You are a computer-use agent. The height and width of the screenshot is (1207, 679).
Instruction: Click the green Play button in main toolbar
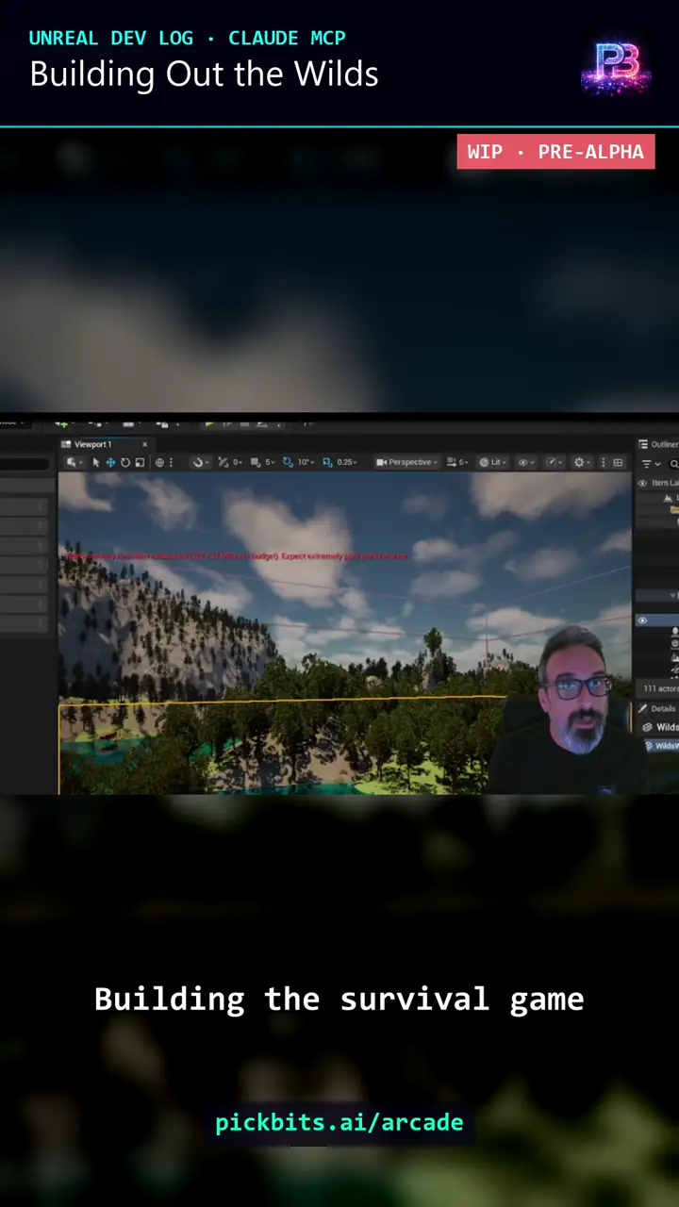[209, 423]
